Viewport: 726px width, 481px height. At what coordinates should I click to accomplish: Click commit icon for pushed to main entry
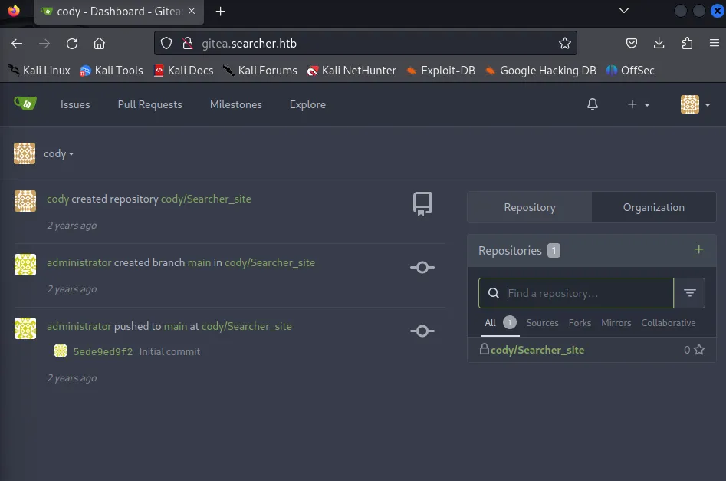422,331
